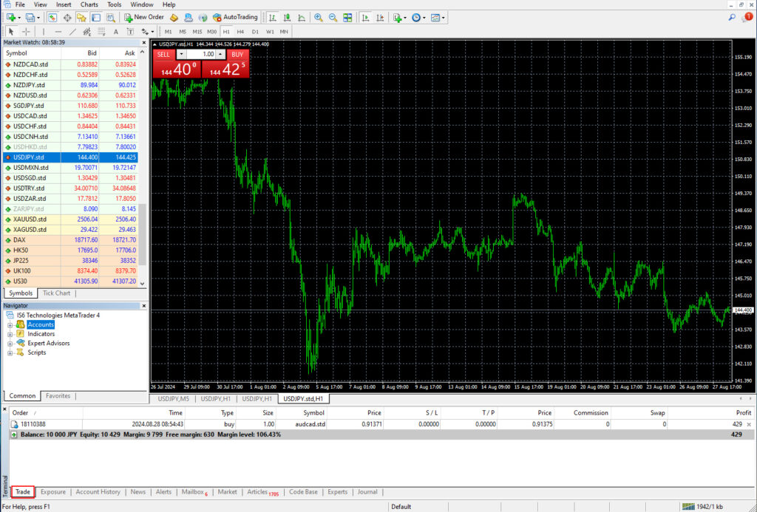Select the Crosshair tool
This screenshot has width=757, height=512.
pos(26,31)
